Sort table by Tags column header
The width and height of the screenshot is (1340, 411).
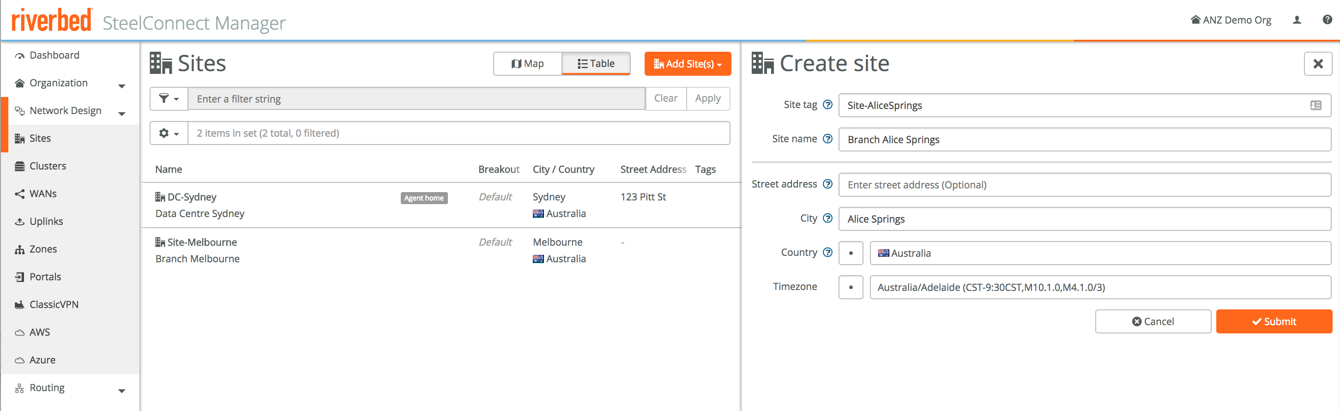pyautogui.click(x=706, y=169)
